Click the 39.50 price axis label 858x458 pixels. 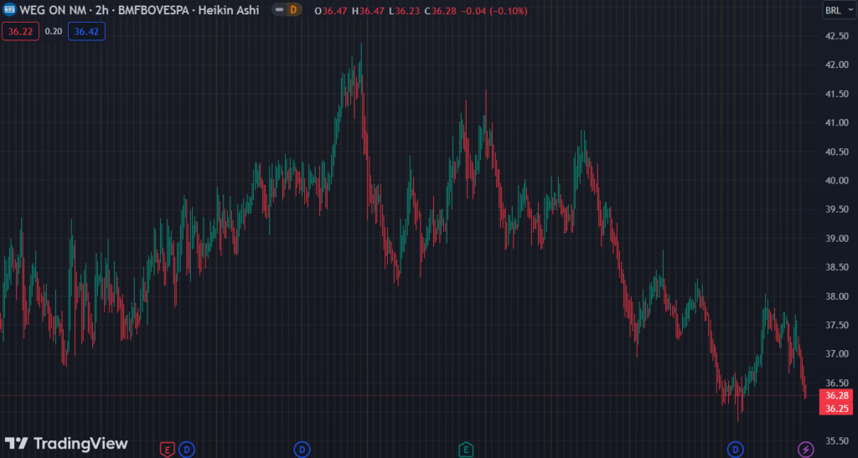click(837, 209)
